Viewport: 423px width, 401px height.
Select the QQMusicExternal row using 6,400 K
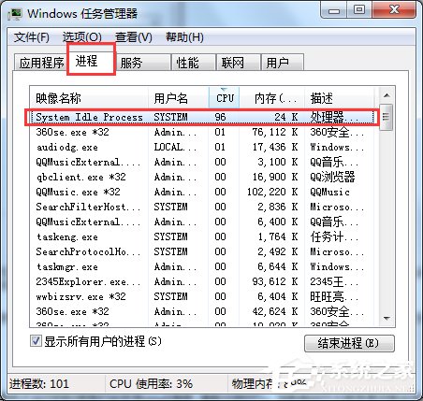[x=202, y=222]
